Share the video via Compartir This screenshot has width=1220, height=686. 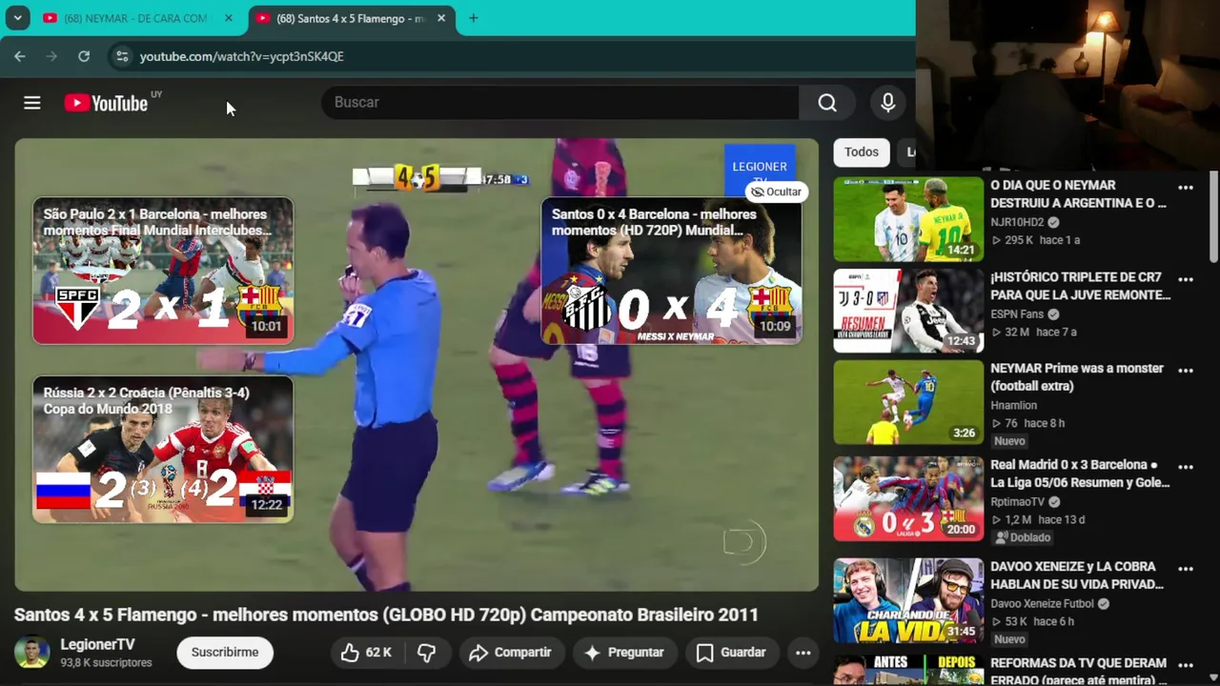[x=511, y=653]
